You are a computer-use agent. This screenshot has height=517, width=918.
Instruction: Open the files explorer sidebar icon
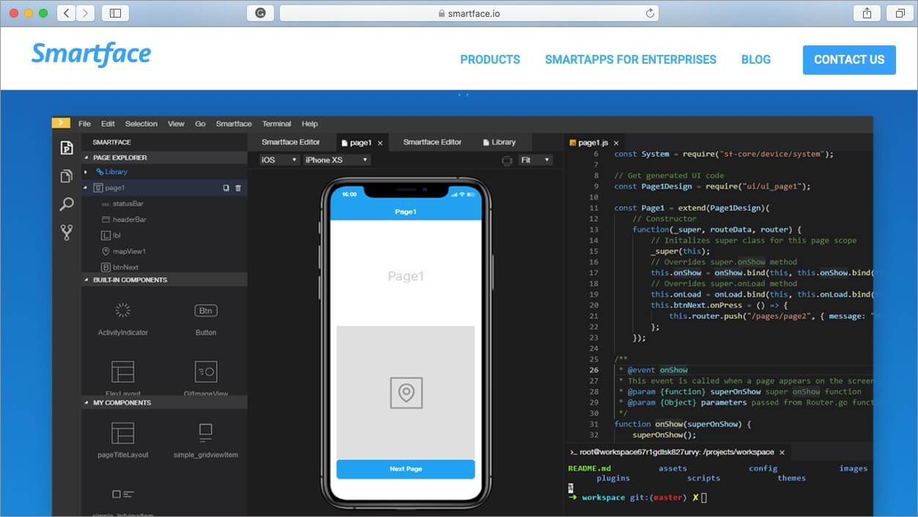point(67,176)
